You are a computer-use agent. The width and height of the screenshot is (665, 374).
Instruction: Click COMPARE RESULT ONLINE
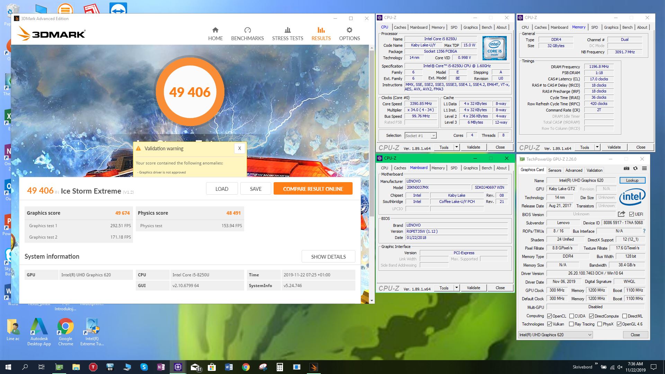(313, 189)
